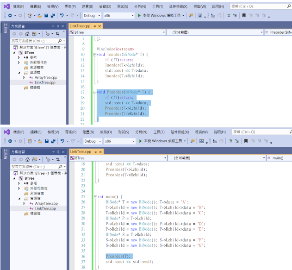Toggle pin on lower LinkTree.cpp tab
This screenshot has width=292, height=270.
pyautogui.click(x=95, y=152)
